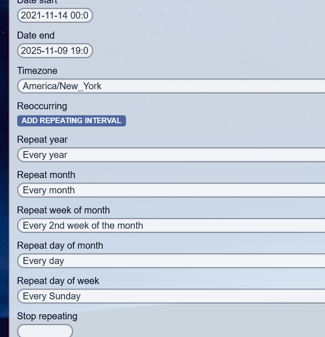
Task: Click the Date end label
Action: (36, 35)
